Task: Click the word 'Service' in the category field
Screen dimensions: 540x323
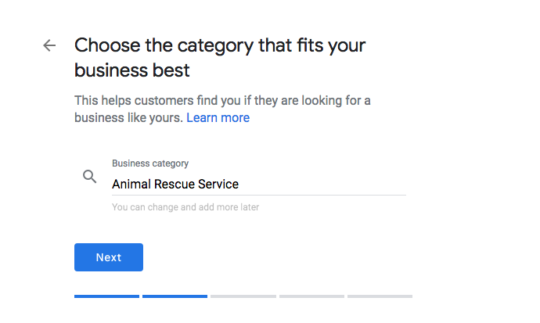Action: [x=219, y=185]
